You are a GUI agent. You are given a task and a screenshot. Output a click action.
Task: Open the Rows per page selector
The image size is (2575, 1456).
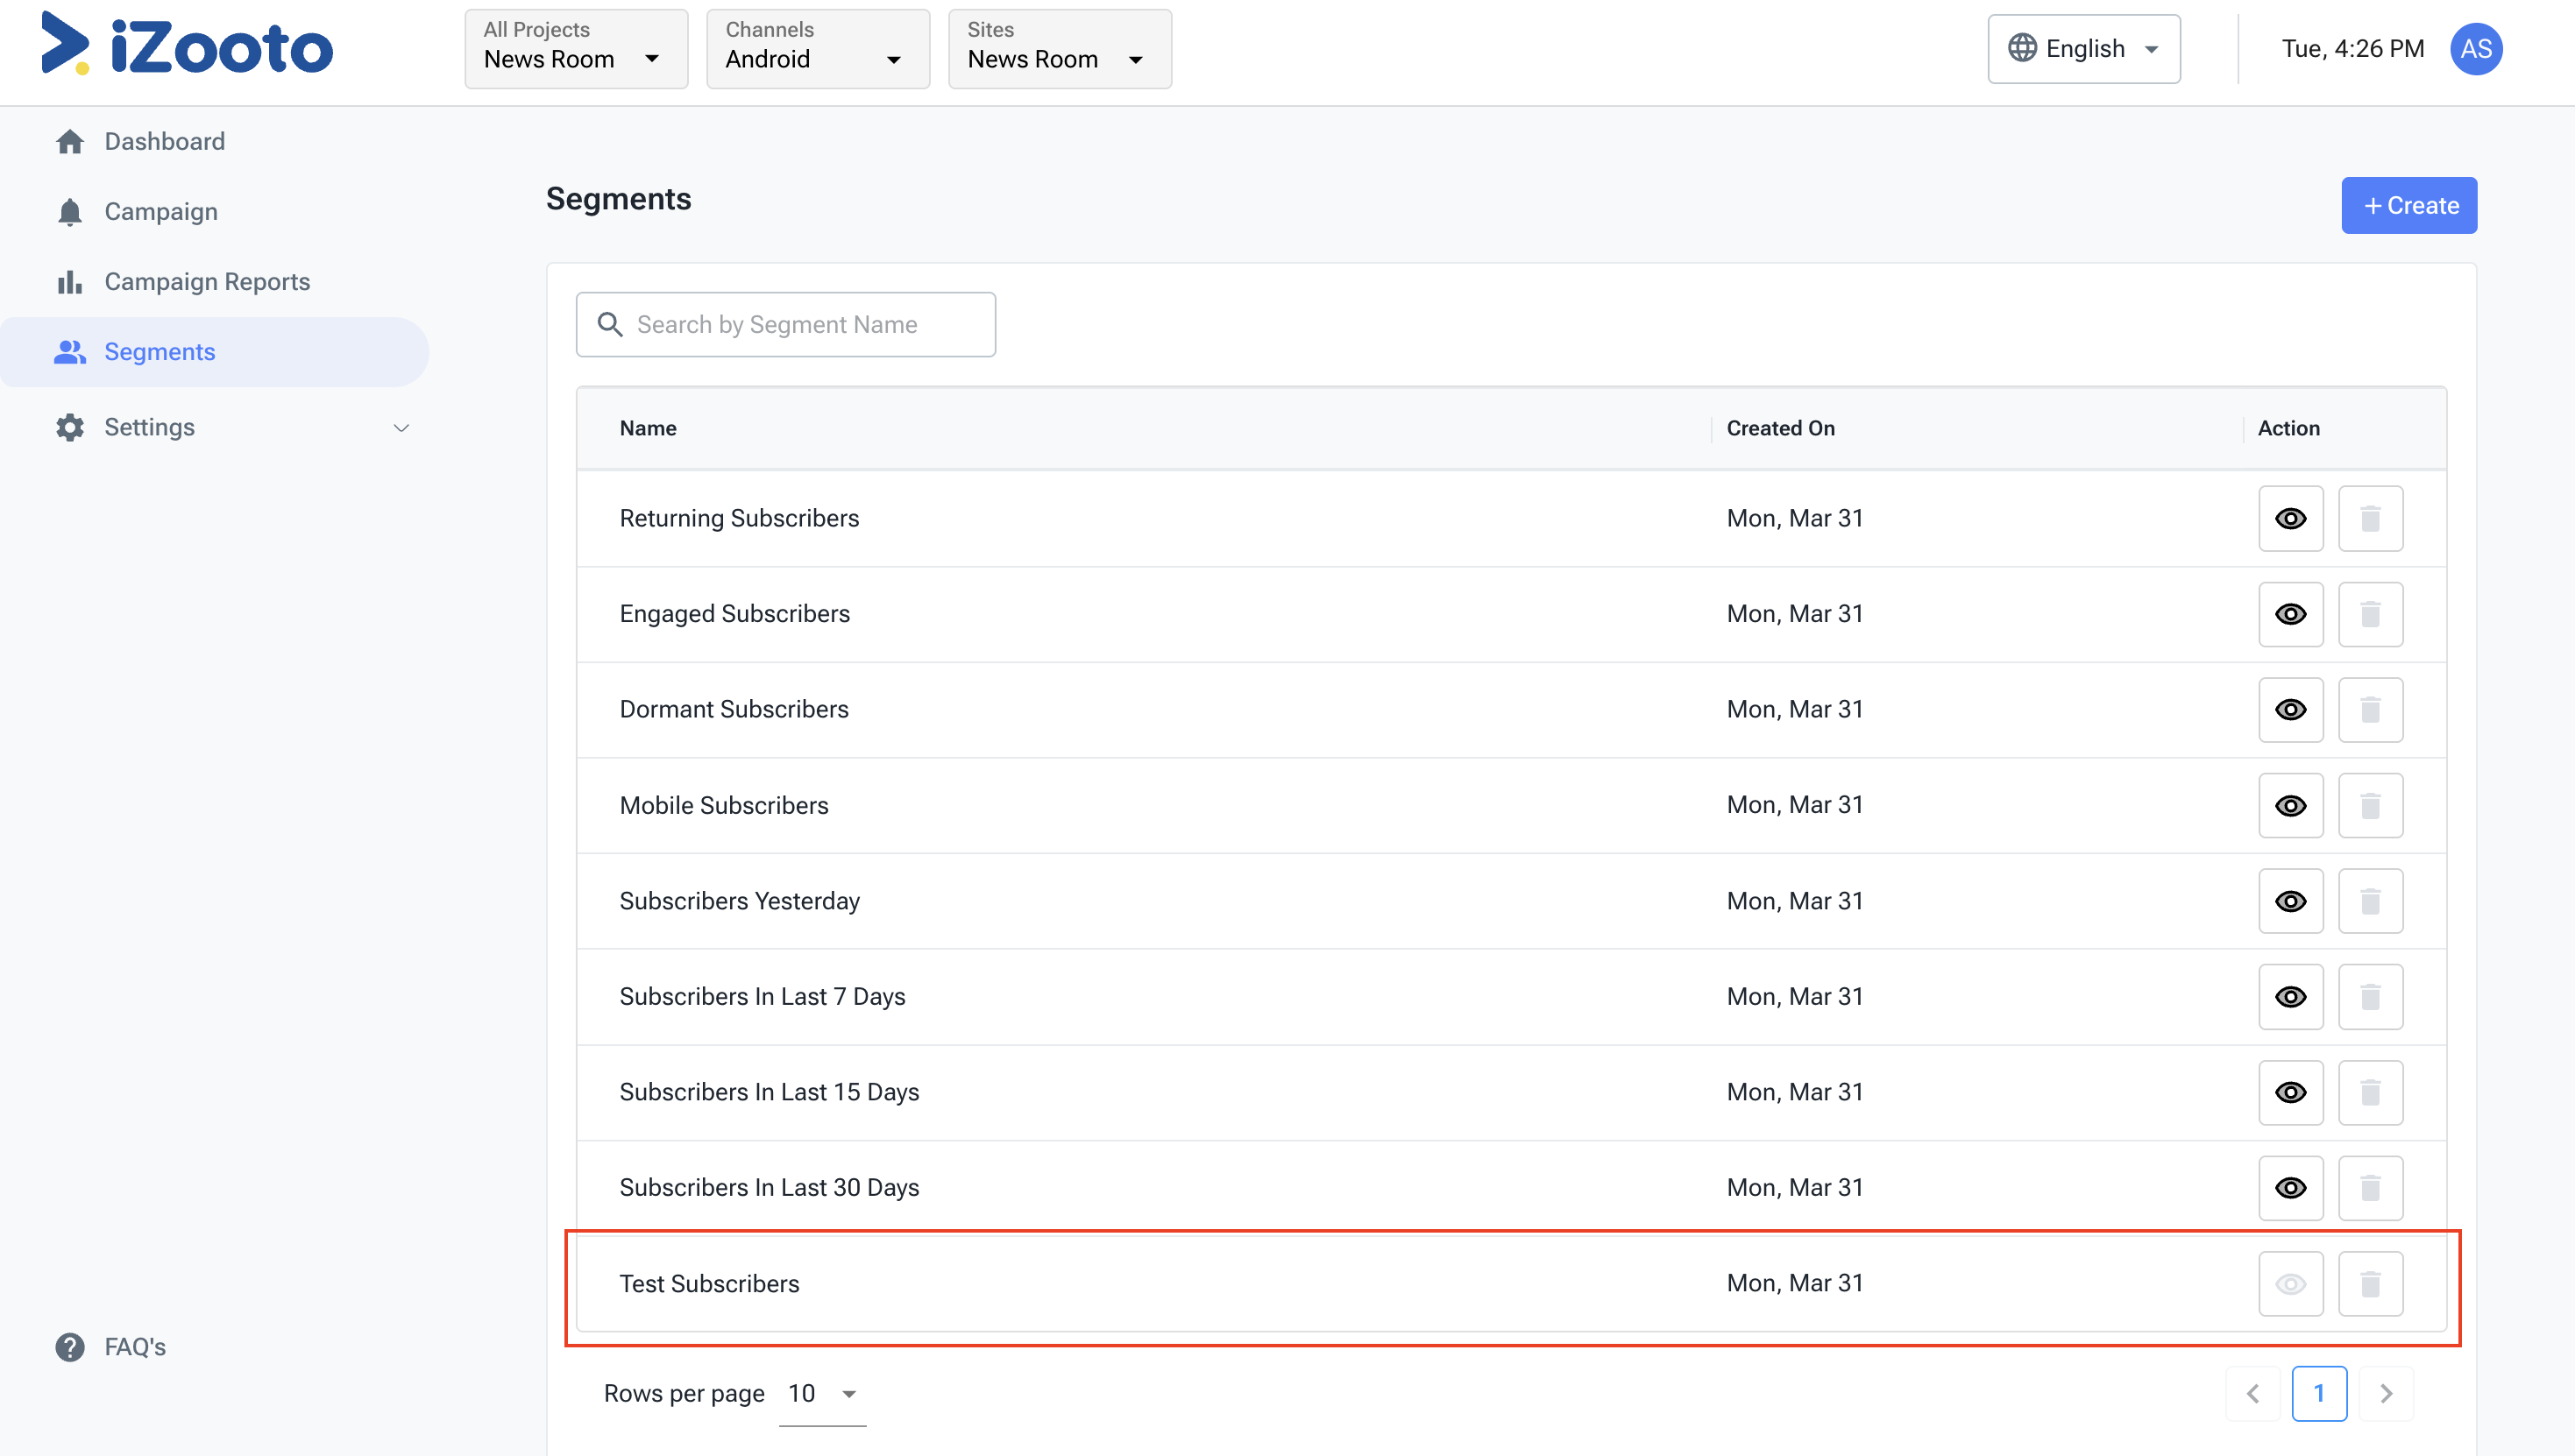(x=821, y=1393)
